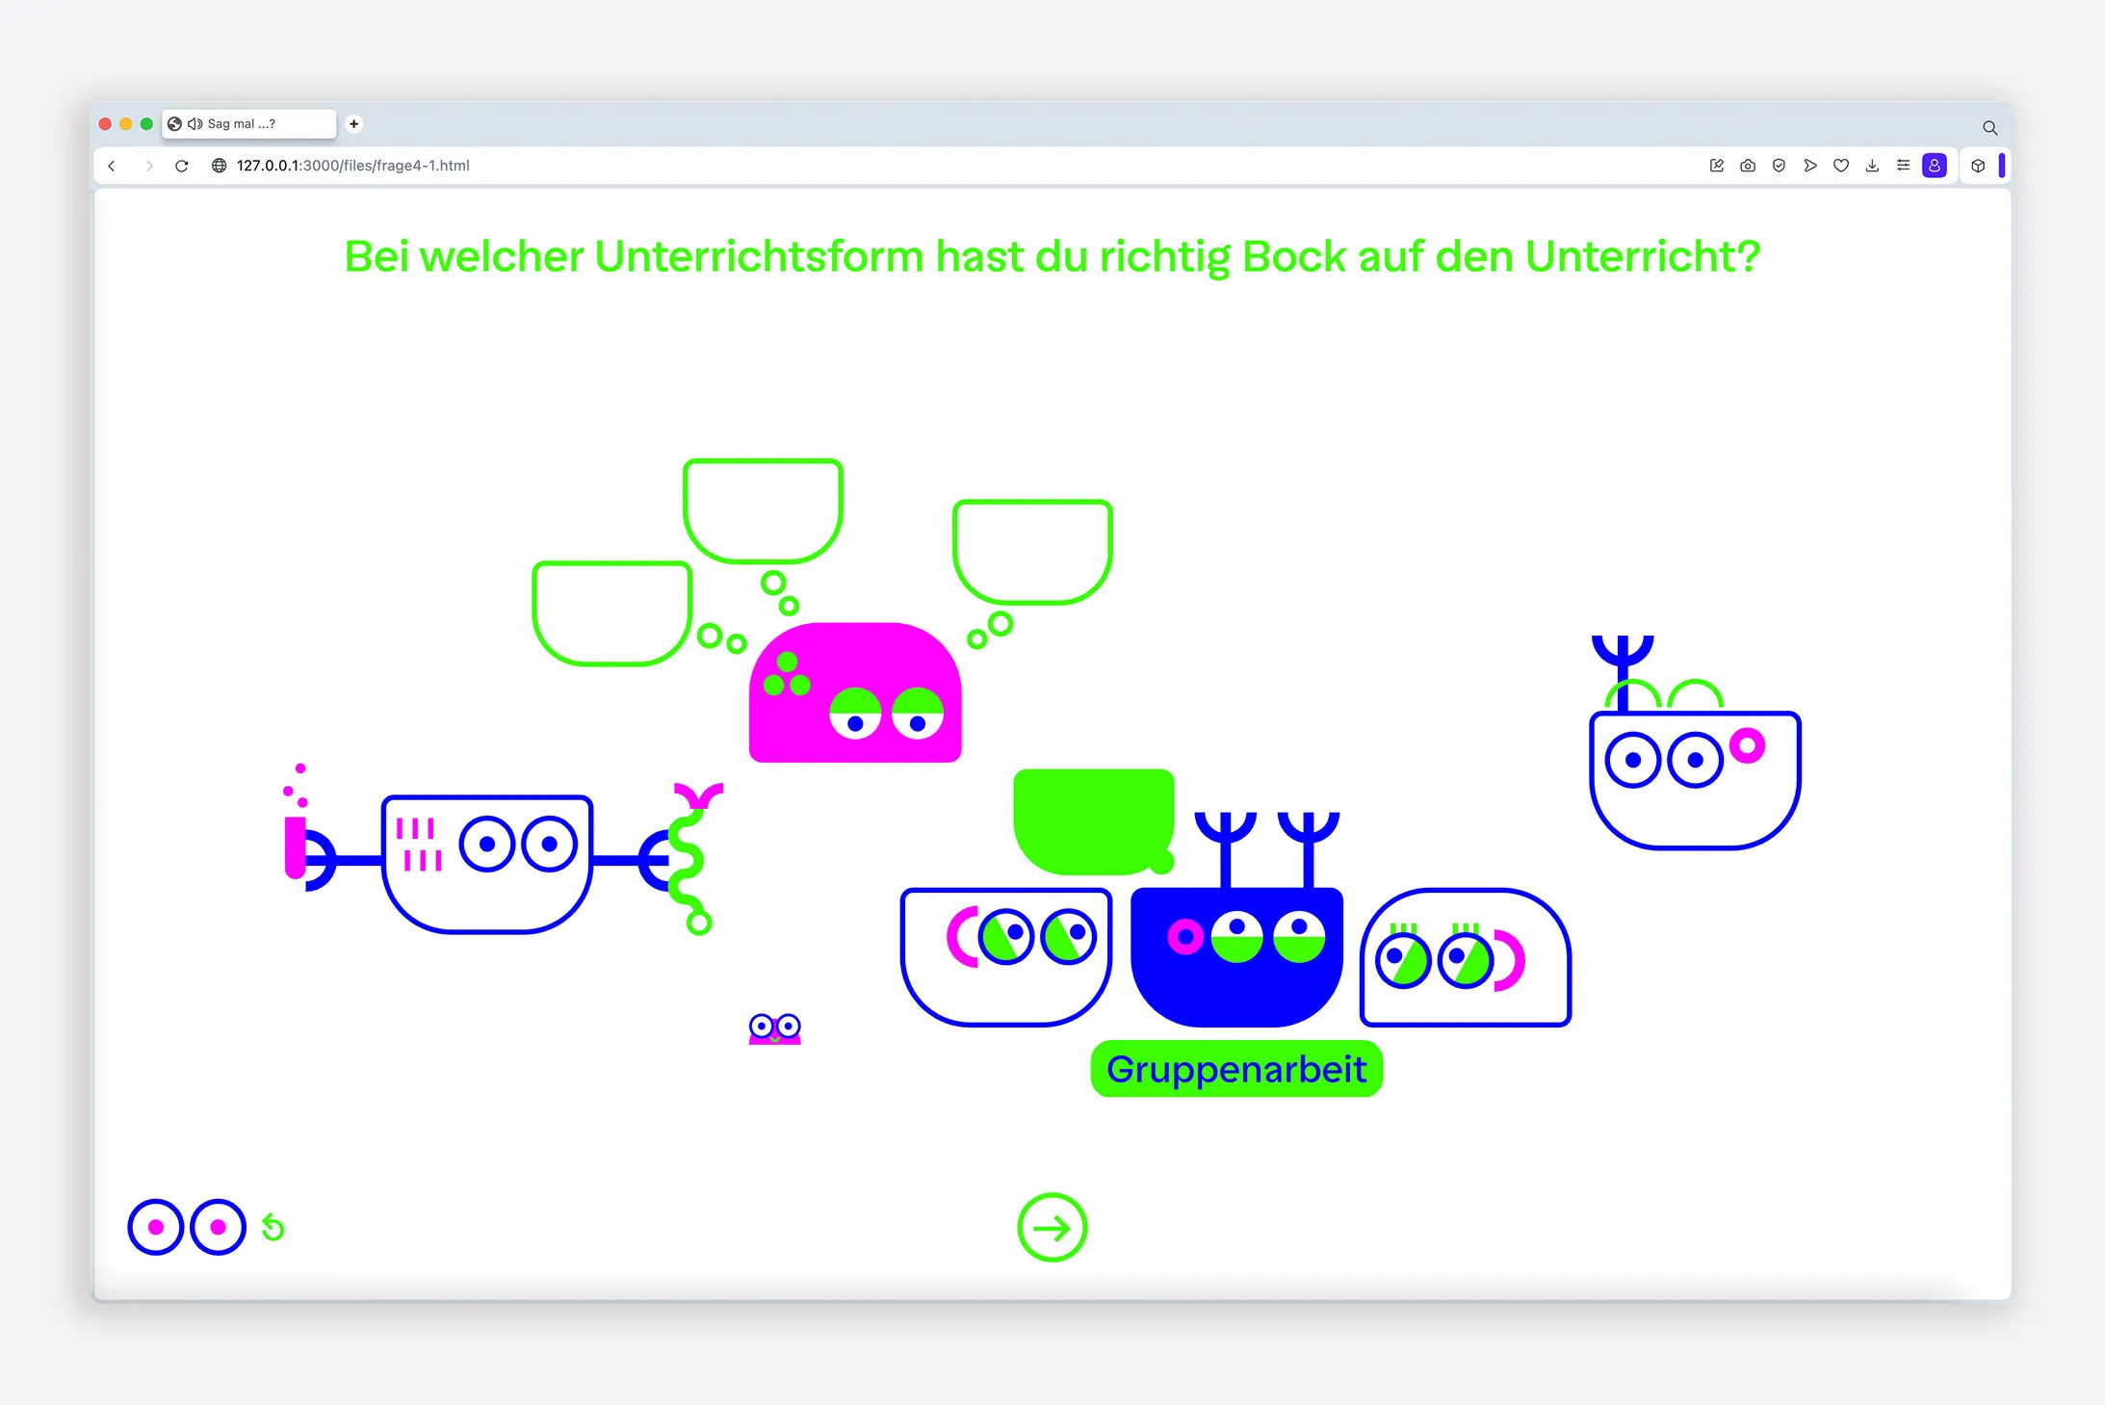Open a new tab with plus button
Screen dimensions: 2105x1405
[353, 123]
